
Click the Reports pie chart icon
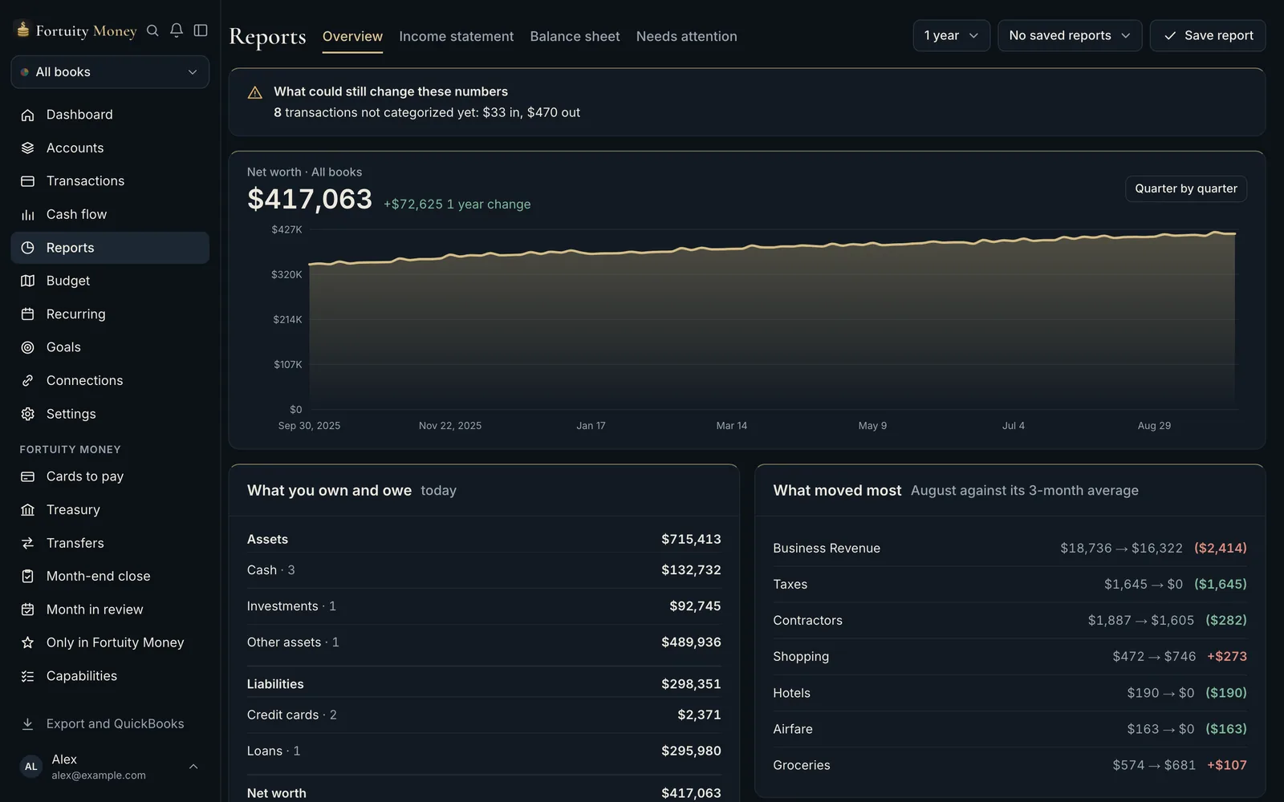[27, 248]
